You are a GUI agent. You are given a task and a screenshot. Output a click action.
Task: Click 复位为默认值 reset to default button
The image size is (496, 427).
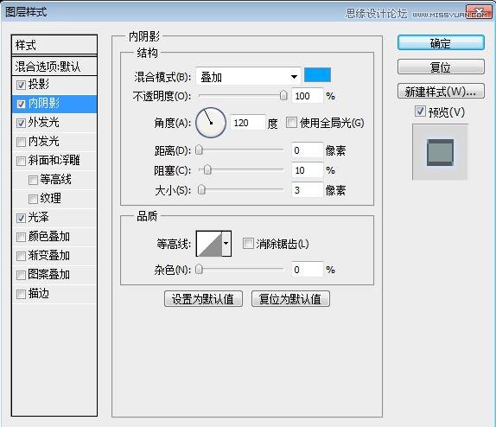pos(290,299)
